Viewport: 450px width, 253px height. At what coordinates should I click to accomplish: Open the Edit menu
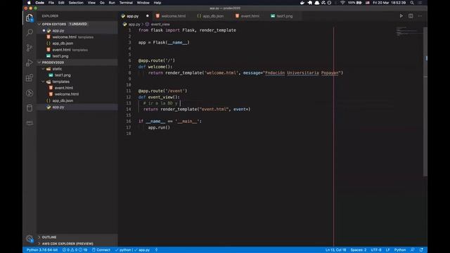tap(61, 3)
